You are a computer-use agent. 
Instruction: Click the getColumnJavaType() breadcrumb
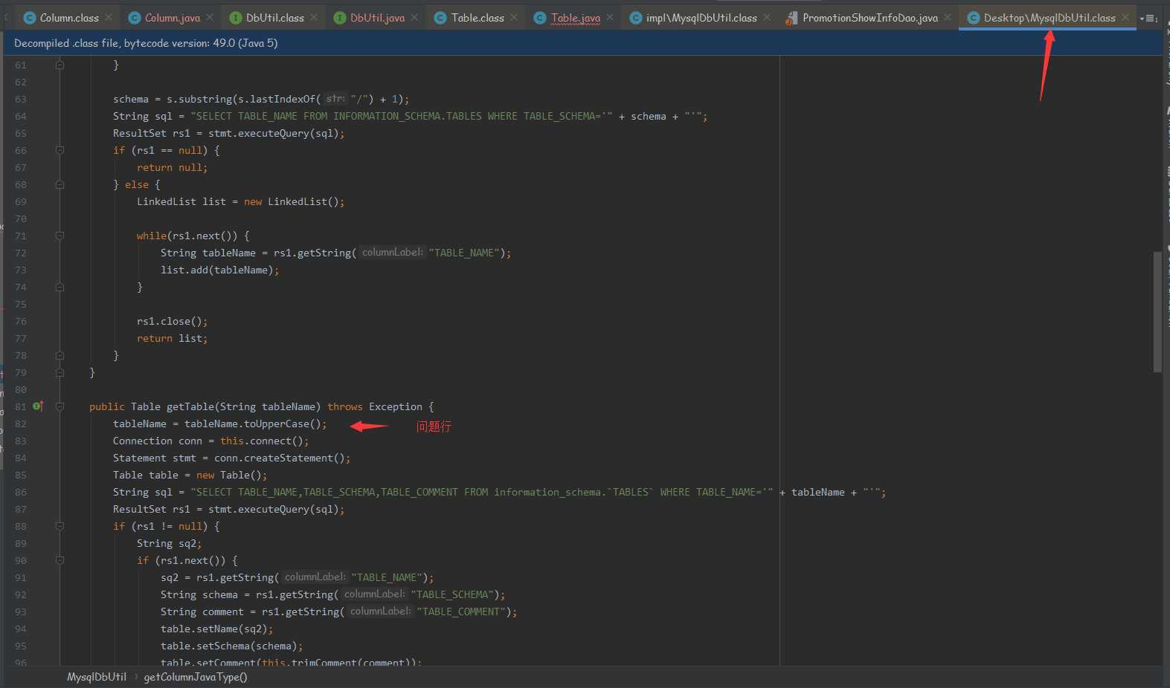pos(196,677)
